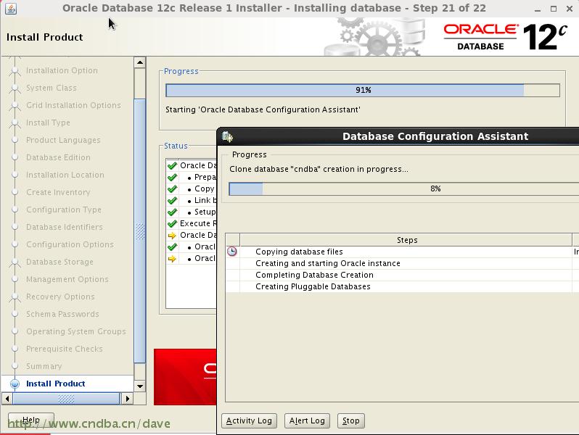
Task: Select the Prerequisite Checks step
Action: pos(65,349)
